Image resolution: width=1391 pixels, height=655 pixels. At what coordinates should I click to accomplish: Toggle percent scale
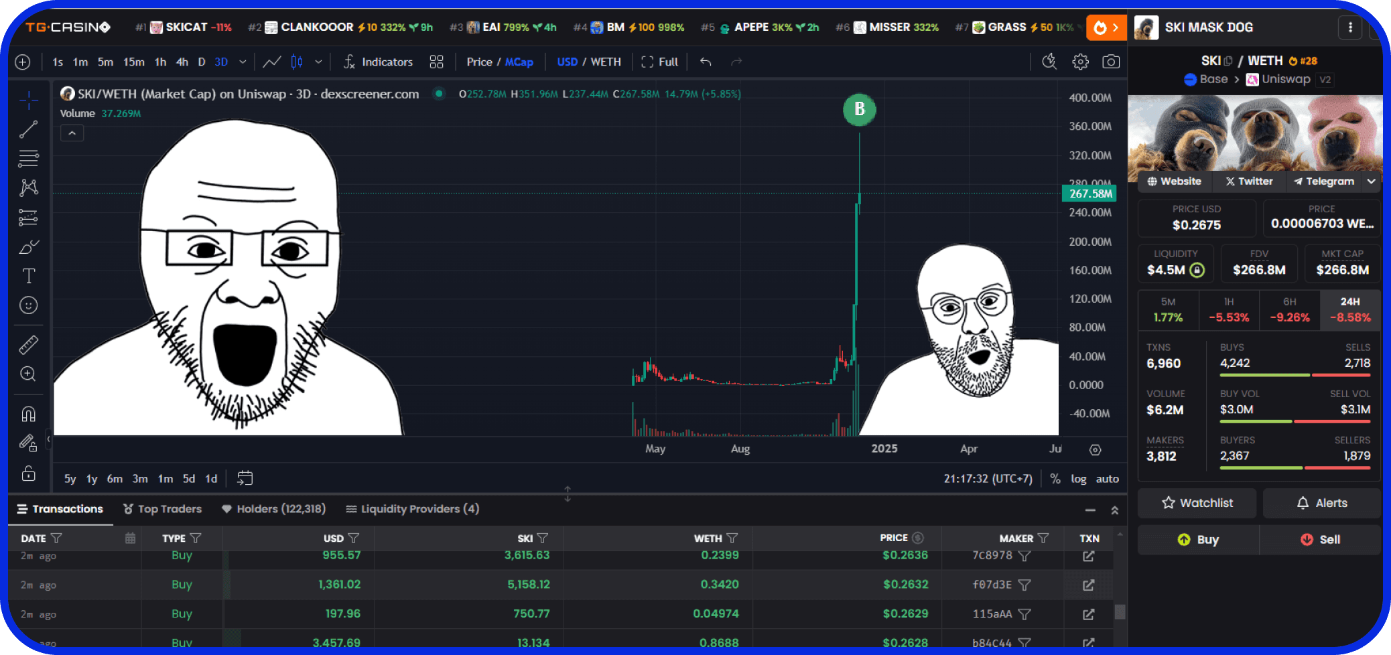pos(1055,479)
